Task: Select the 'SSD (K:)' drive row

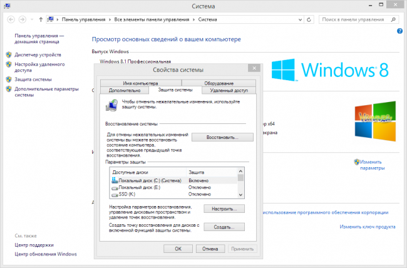Action: tap(173, 194)
